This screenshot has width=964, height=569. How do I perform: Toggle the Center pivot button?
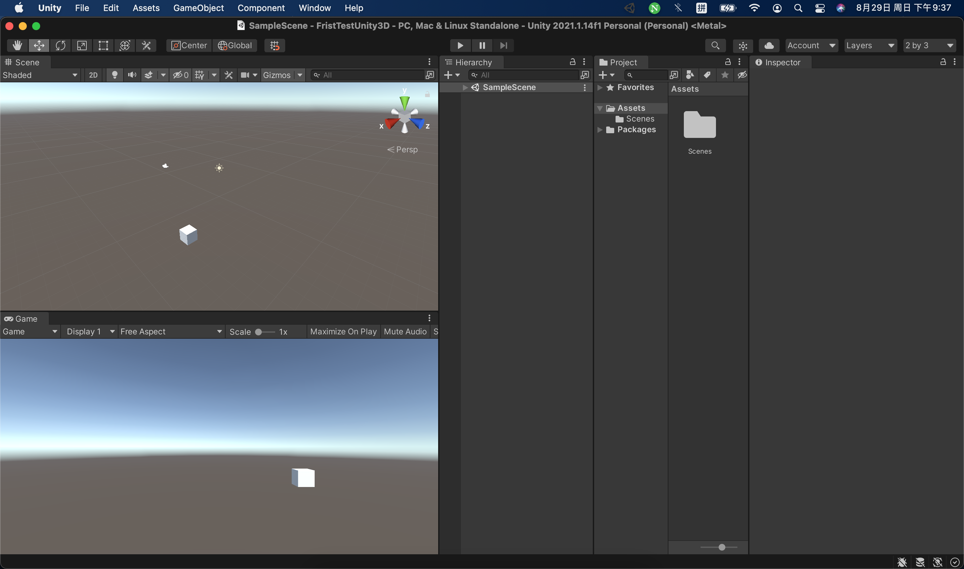click(189, 46)
